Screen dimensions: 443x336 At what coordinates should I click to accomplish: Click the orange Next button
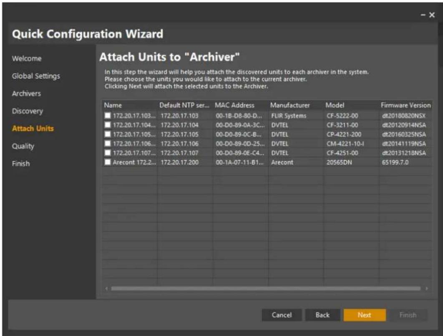(x=365, y=315)
